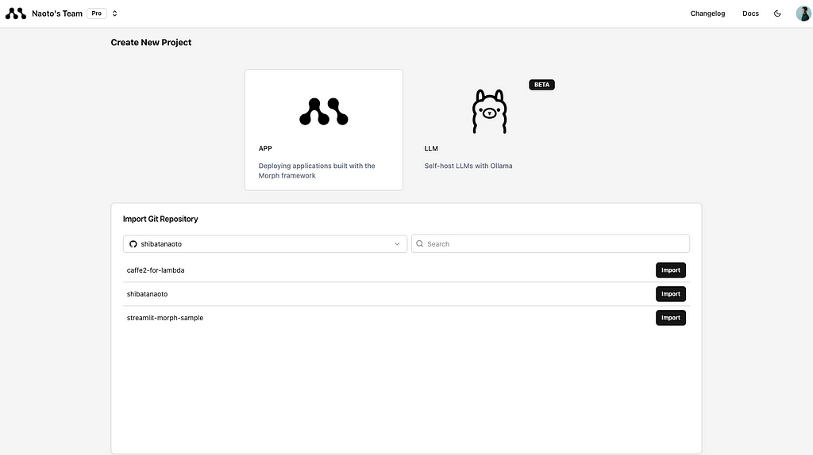Open the shibatanaoto GitHub account dropdown
The image size is (813, 455).
coord(265,244)
